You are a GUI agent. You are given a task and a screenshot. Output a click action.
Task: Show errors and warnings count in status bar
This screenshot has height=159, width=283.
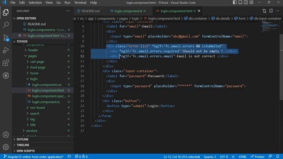(81, 156)
